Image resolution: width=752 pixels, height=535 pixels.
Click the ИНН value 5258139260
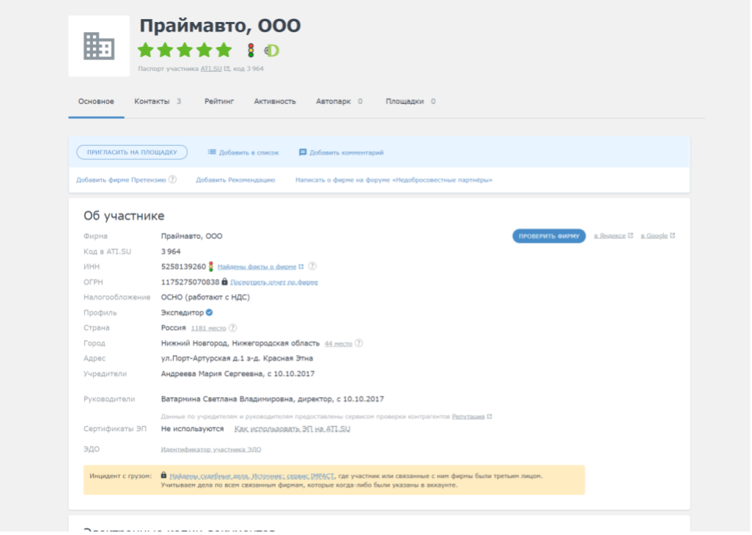183,267
